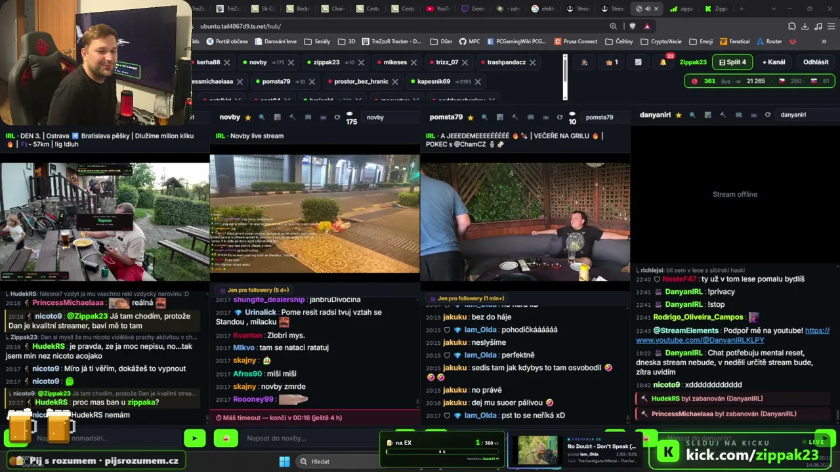The width and height of the screenshot is (840, 472).
Task: Remove trizz_07 channel chip
Action: (x=465, y=62)
